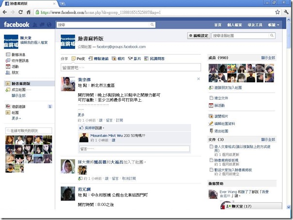Screen dimensions: 293x220
Task: Open notifications globe icon in header
Action: tap(49, 25)
